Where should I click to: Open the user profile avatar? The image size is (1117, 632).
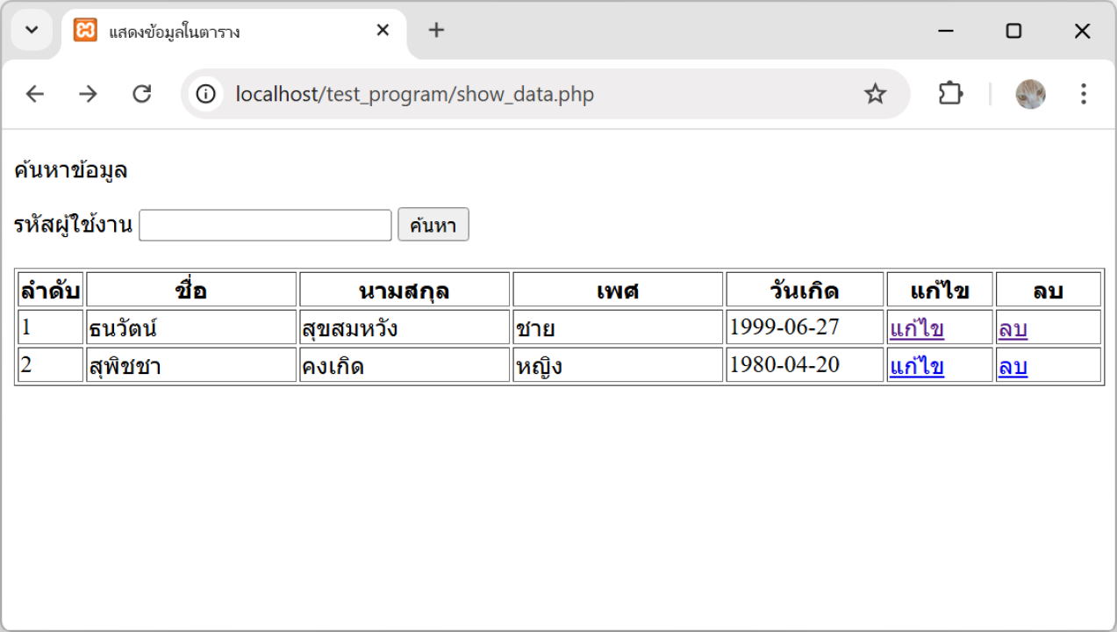point(1030,94)
